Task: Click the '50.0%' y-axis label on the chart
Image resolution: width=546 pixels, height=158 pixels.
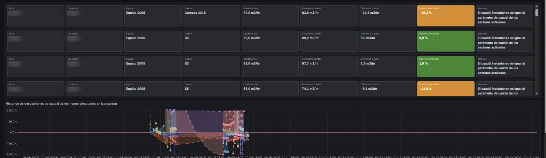Action: pos(13,121)
